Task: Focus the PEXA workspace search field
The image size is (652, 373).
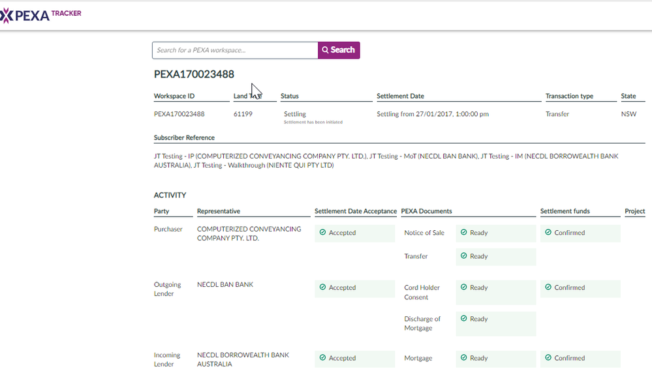Action: (x=235, y=50)
